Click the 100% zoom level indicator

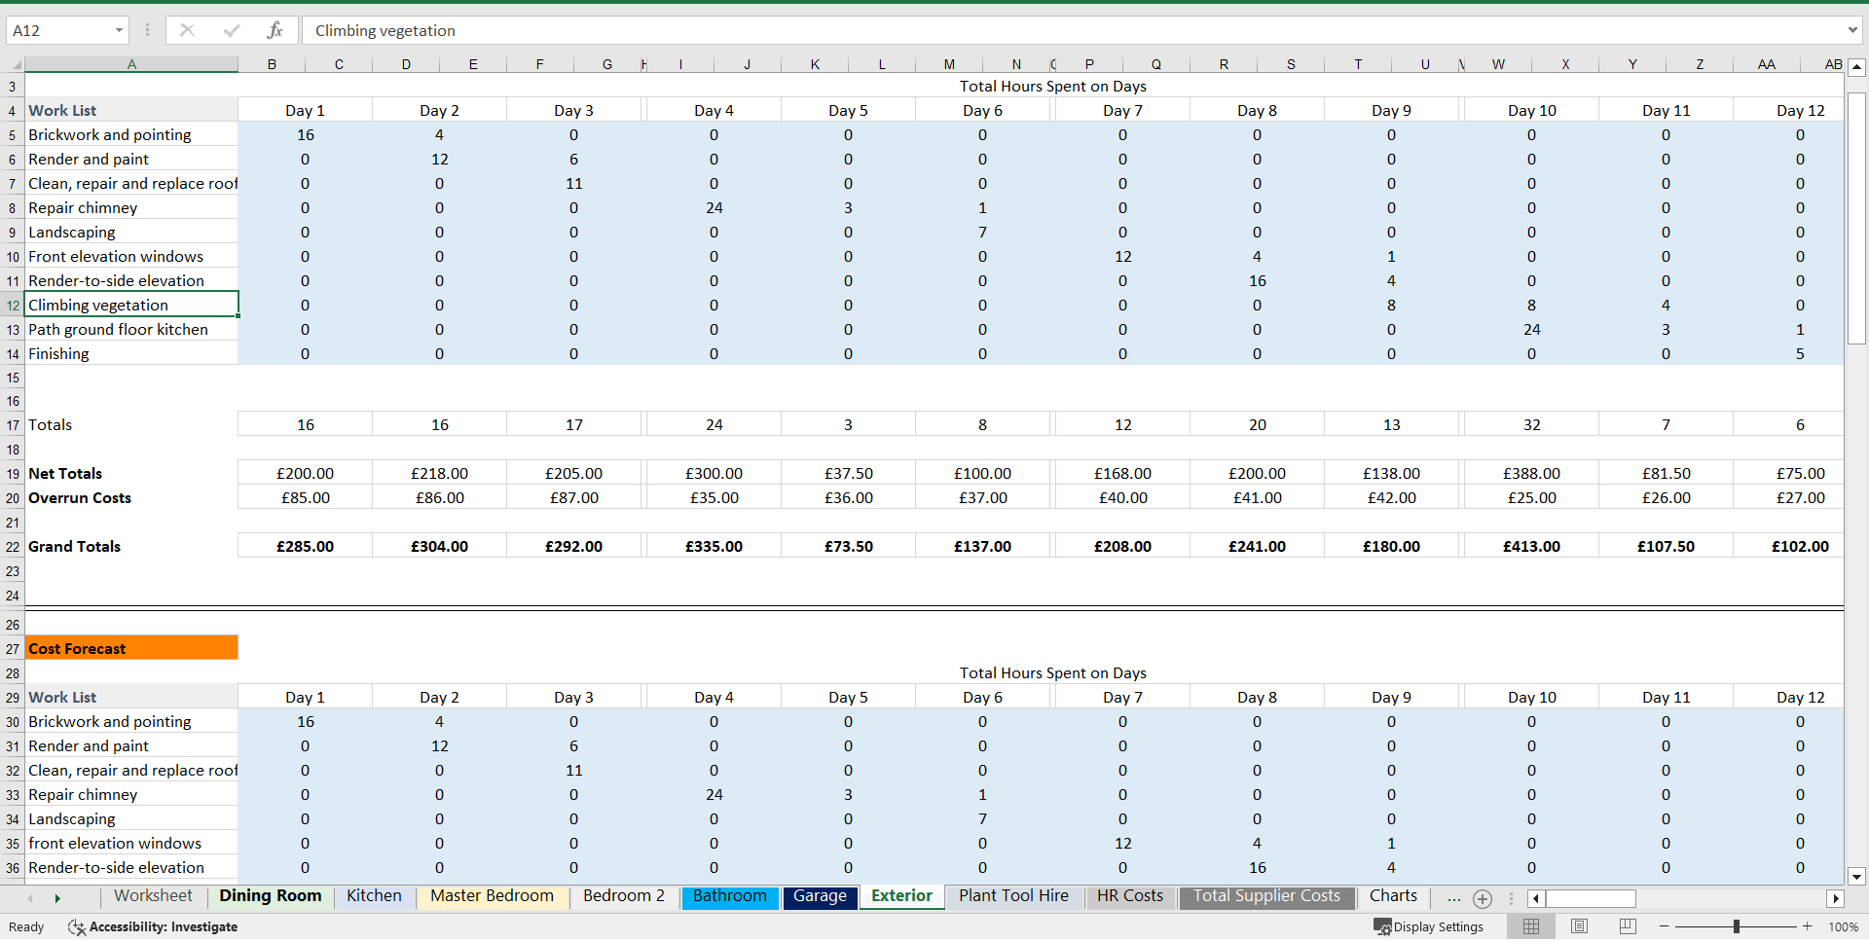(1842, 926)
